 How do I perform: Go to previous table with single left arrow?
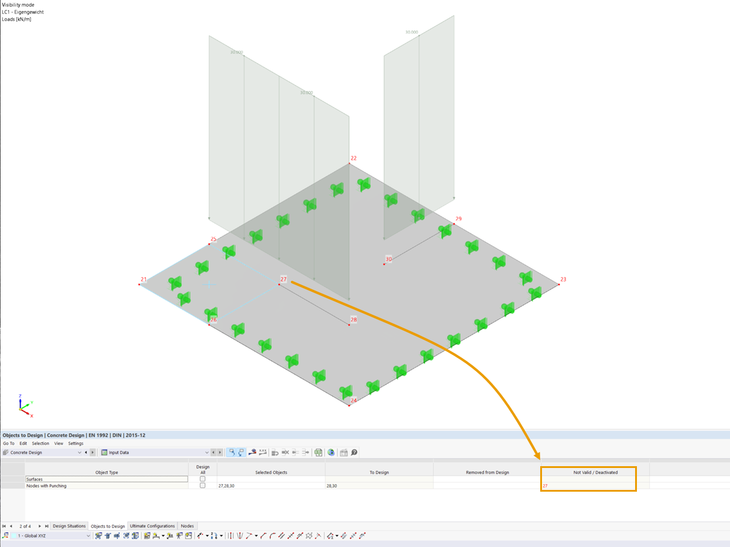pos(11,526)
